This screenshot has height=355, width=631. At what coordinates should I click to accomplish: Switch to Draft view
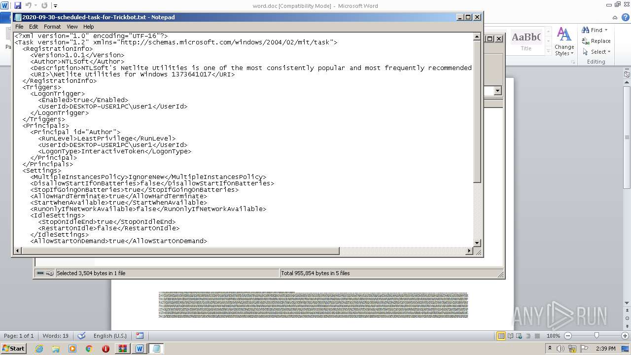537,336
